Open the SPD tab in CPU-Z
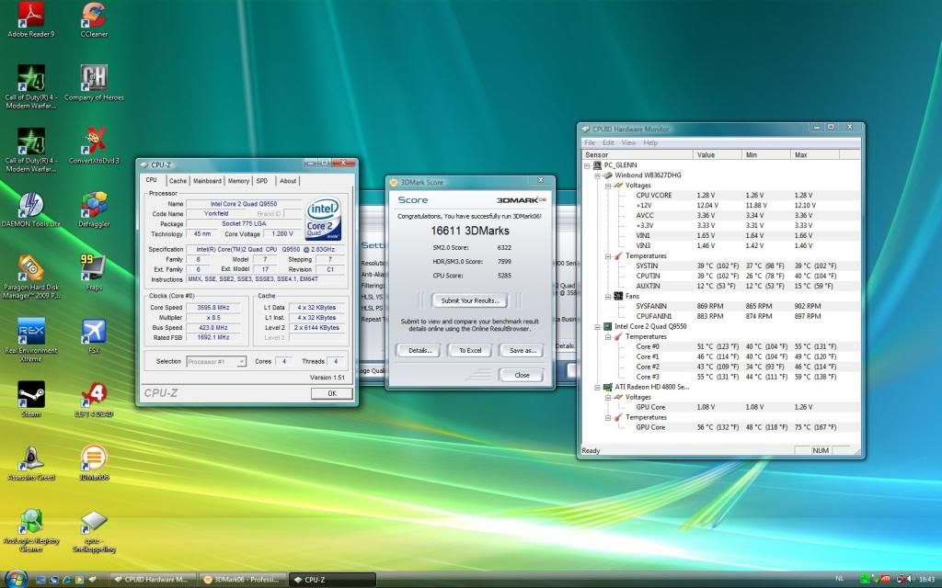The width and height of the screenshot is (942, 588). tap(262, 181)
